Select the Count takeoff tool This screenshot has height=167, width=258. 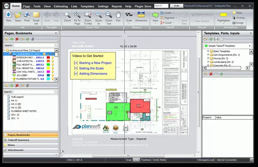coord(166,23)
